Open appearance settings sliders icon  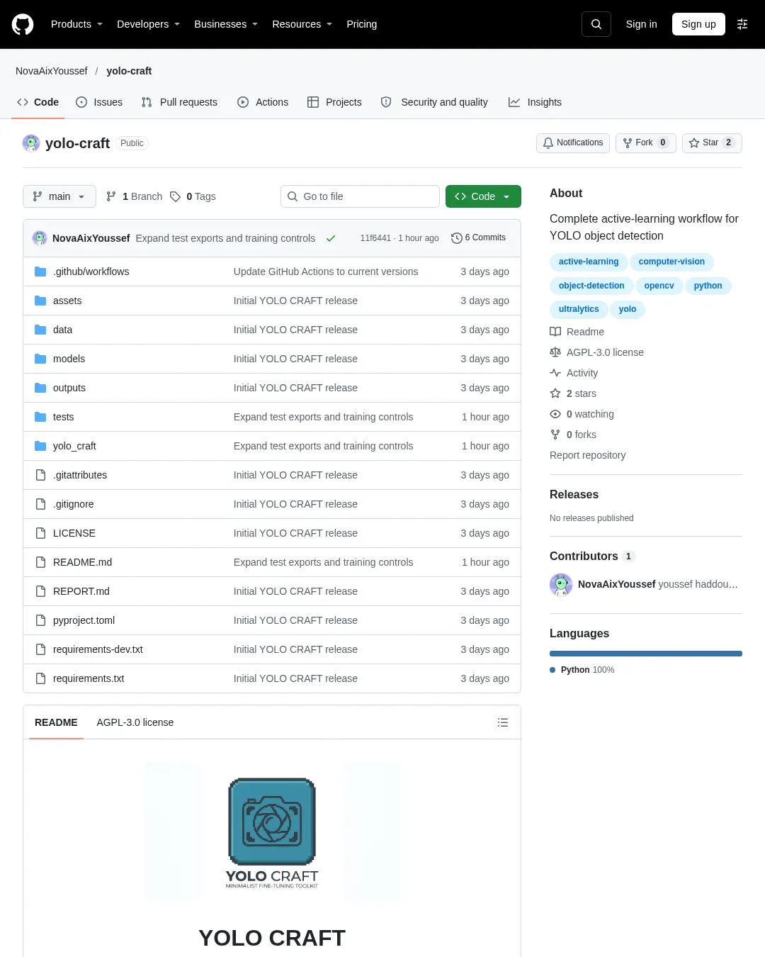coord(742,24)
